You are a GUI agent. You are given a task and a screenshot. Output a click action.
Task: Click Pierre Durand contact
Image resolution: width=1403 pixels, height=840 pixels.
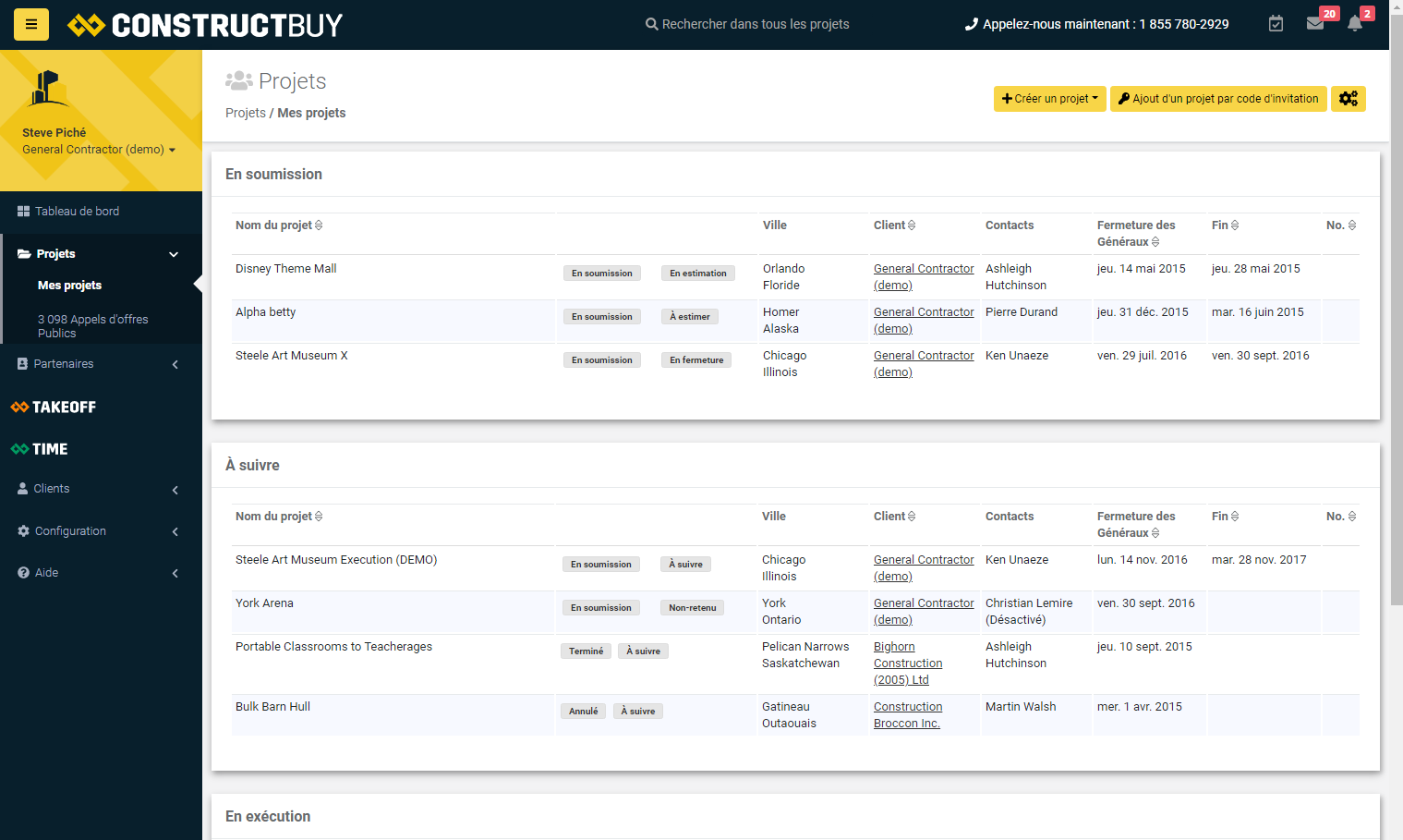pos(1022,312)
